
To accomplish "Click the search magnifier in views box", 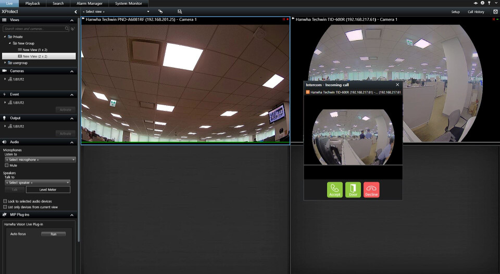I will click(67, 28).
